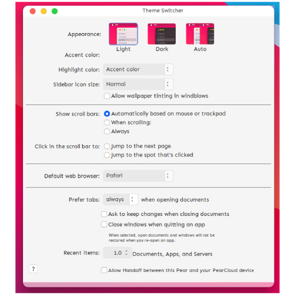Open the Sidebar icon size dropdown

point(138,84)
